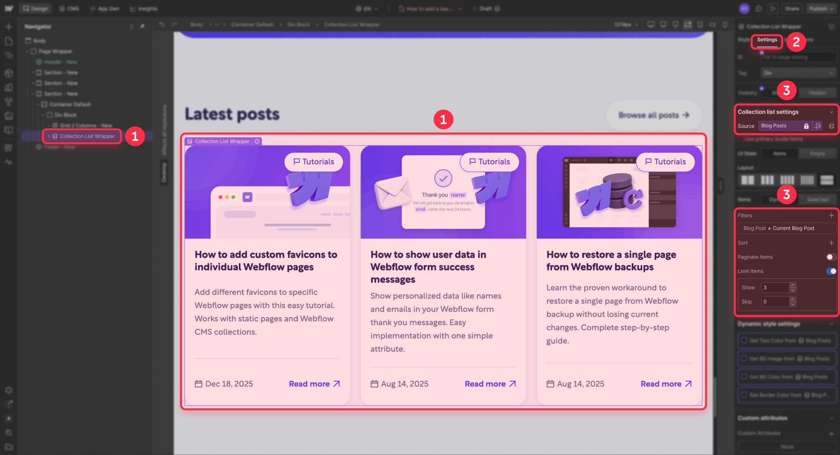Enable the Paginate items toggle
The image size is (840, 455).
coord(831,257)
